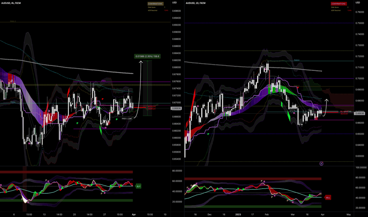Click the Apr label on 4h time axis
This screenshot has width=368, height=217.
coord(134,214)
